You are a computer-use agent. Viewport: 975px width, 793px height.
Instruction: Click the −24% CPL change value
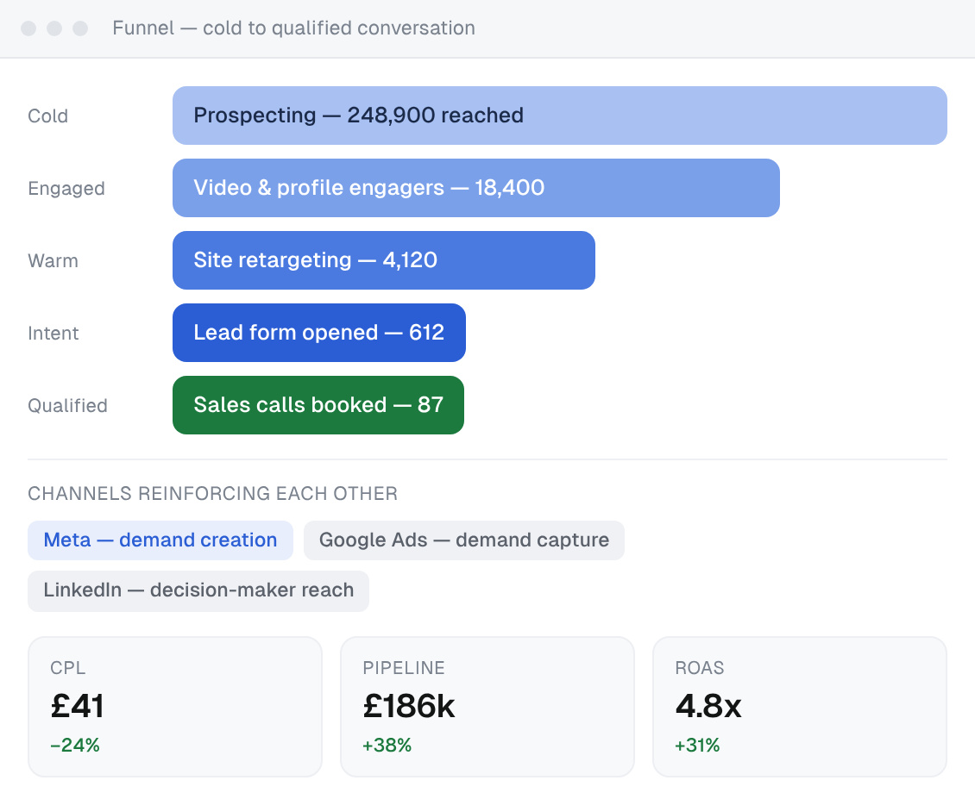(x=75, y=746)
